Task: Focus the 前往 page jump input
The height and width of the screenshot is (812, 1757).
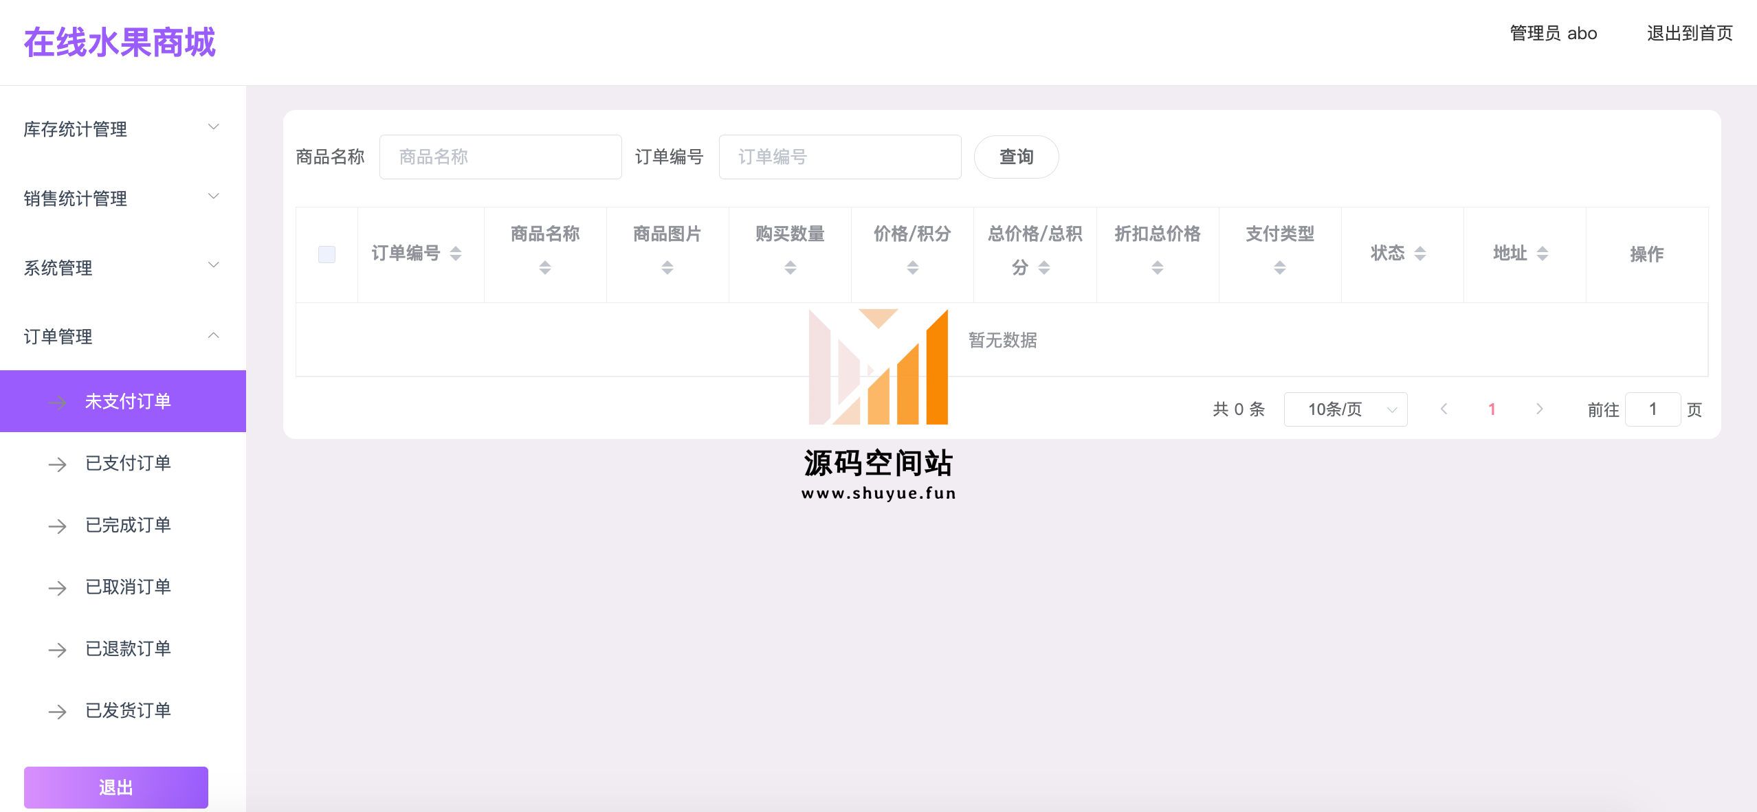Action: click(x=1653, y=409)
